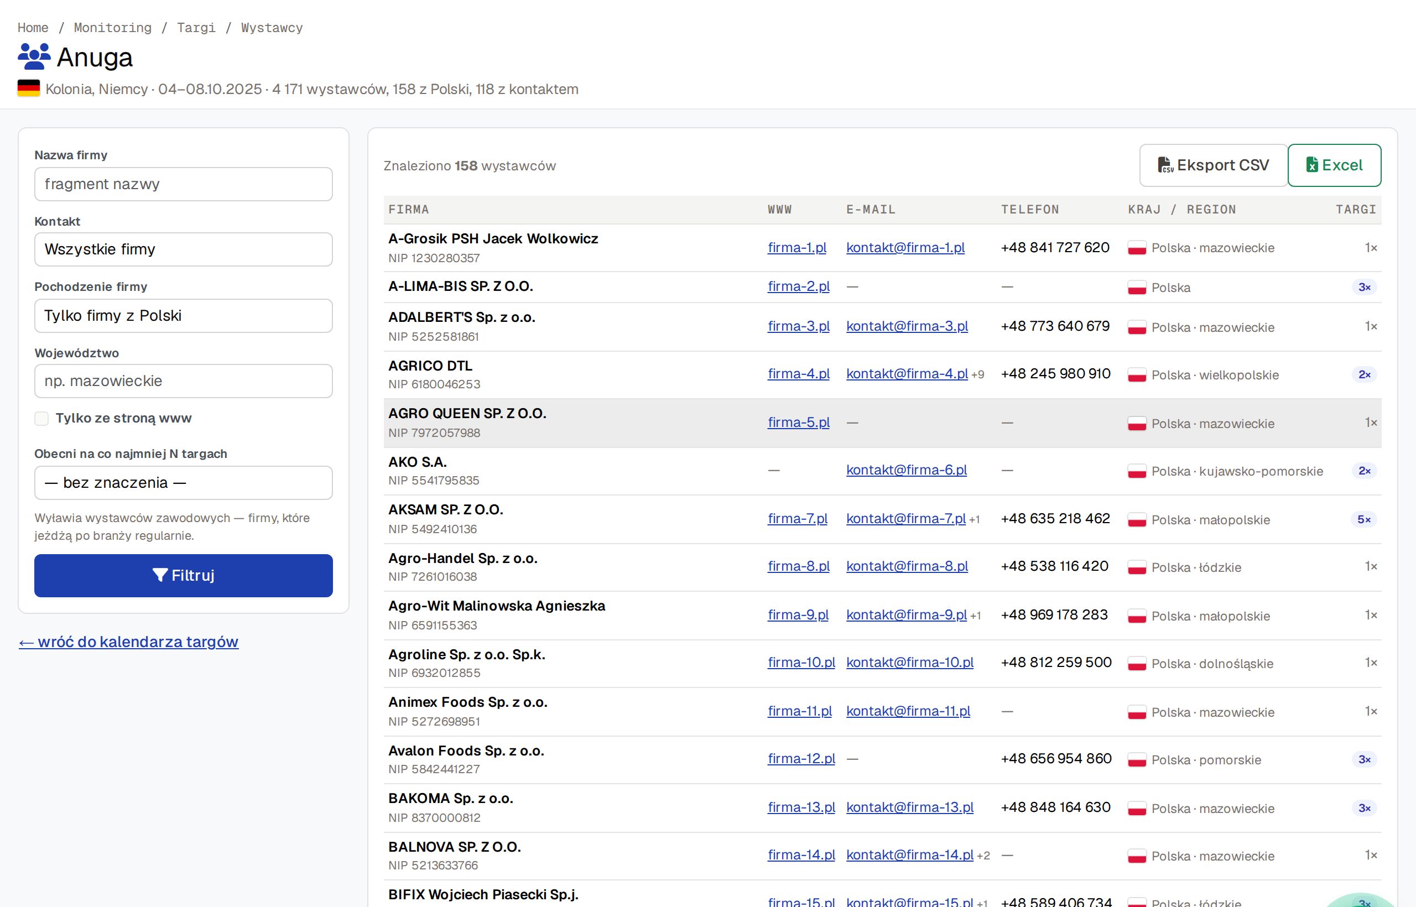Open the firma-9.pl link for Agro-Wit
Image resolution: width=1416 pixels, height=907 pixels.
(798, 614)
